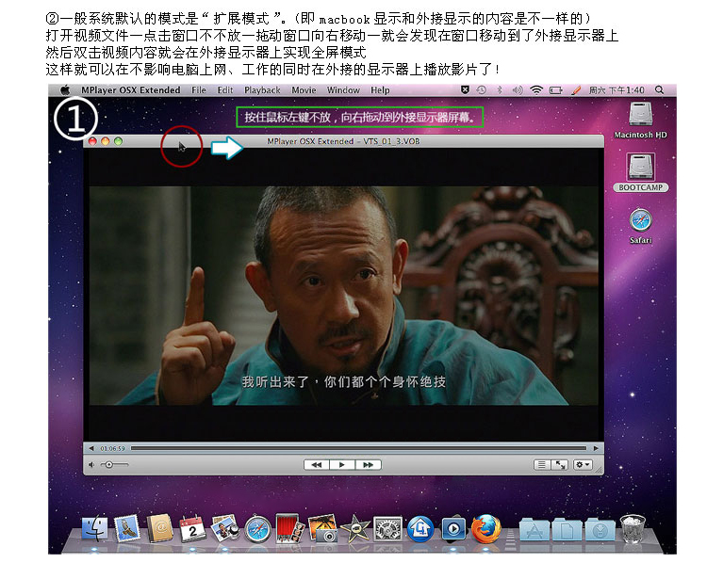This screenshot has height=563, width=707.
Task: Click the window resize grip corner
Action: point(600,470)
